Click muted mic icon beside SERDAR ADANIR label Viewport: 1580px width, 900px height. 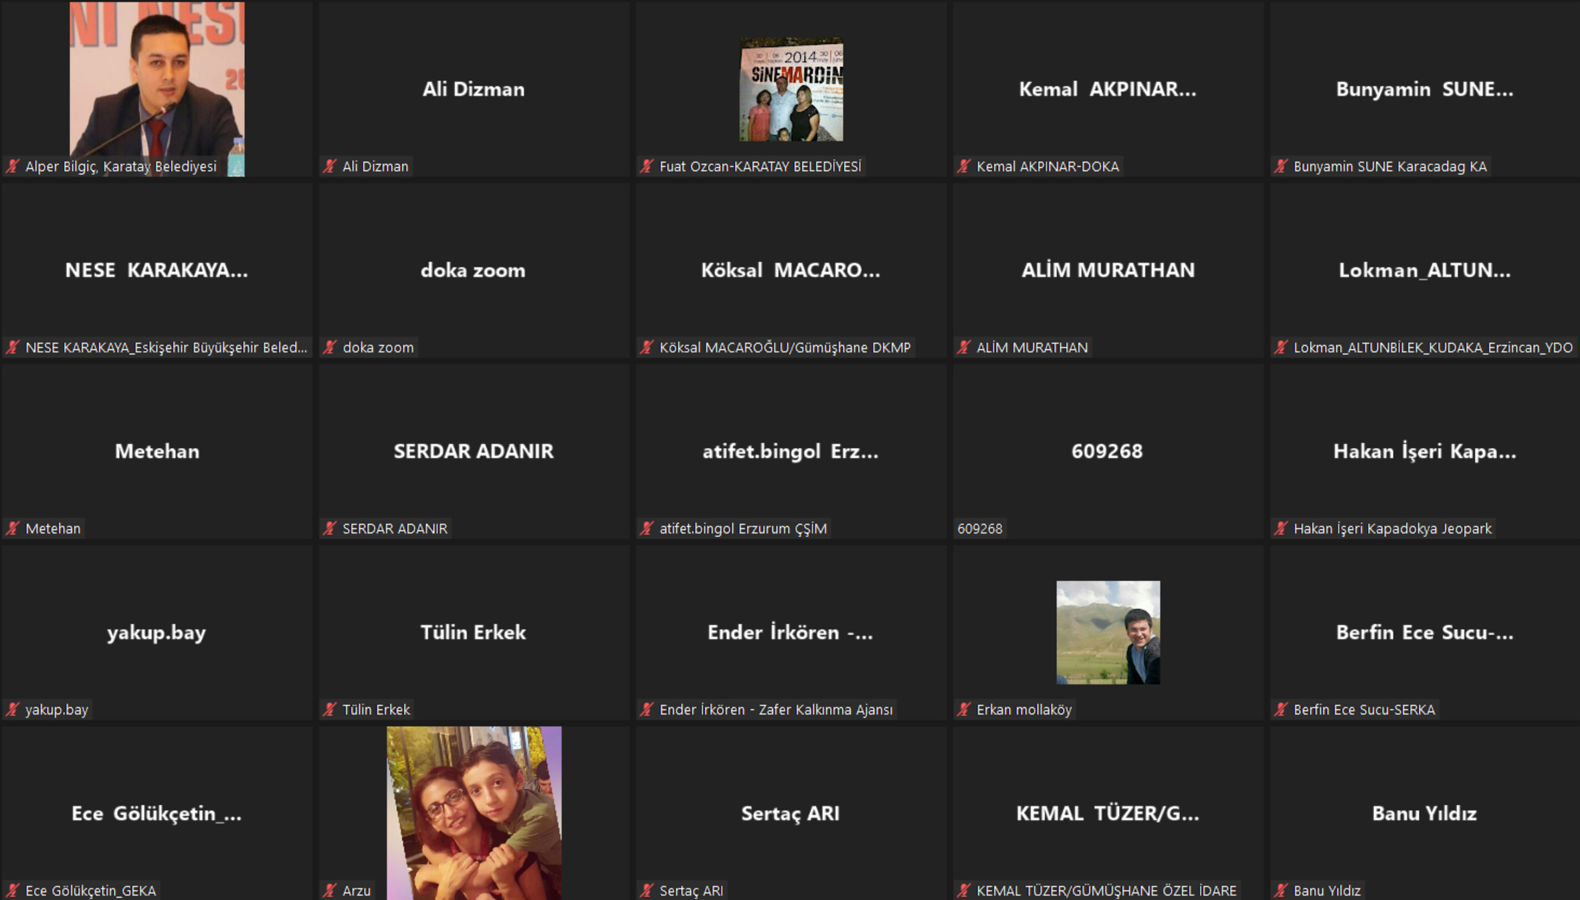point(330,528)
